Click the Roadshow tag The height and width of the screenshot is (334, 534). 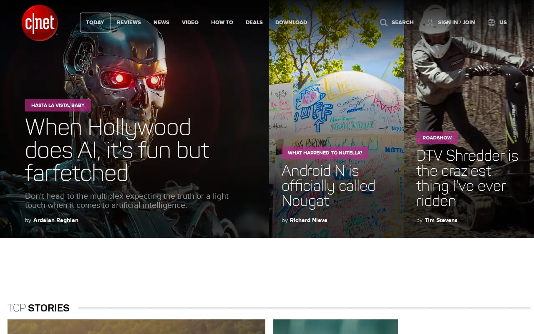[x=437, y=138]
